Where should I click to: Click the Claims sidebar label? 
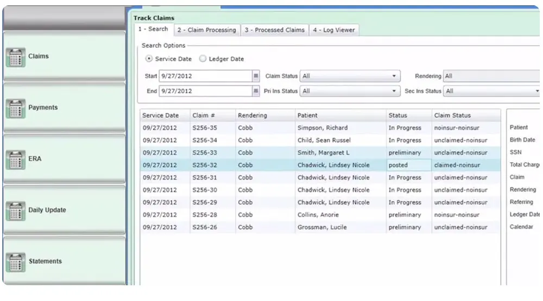pyautogui.click(x=39, y=56)
